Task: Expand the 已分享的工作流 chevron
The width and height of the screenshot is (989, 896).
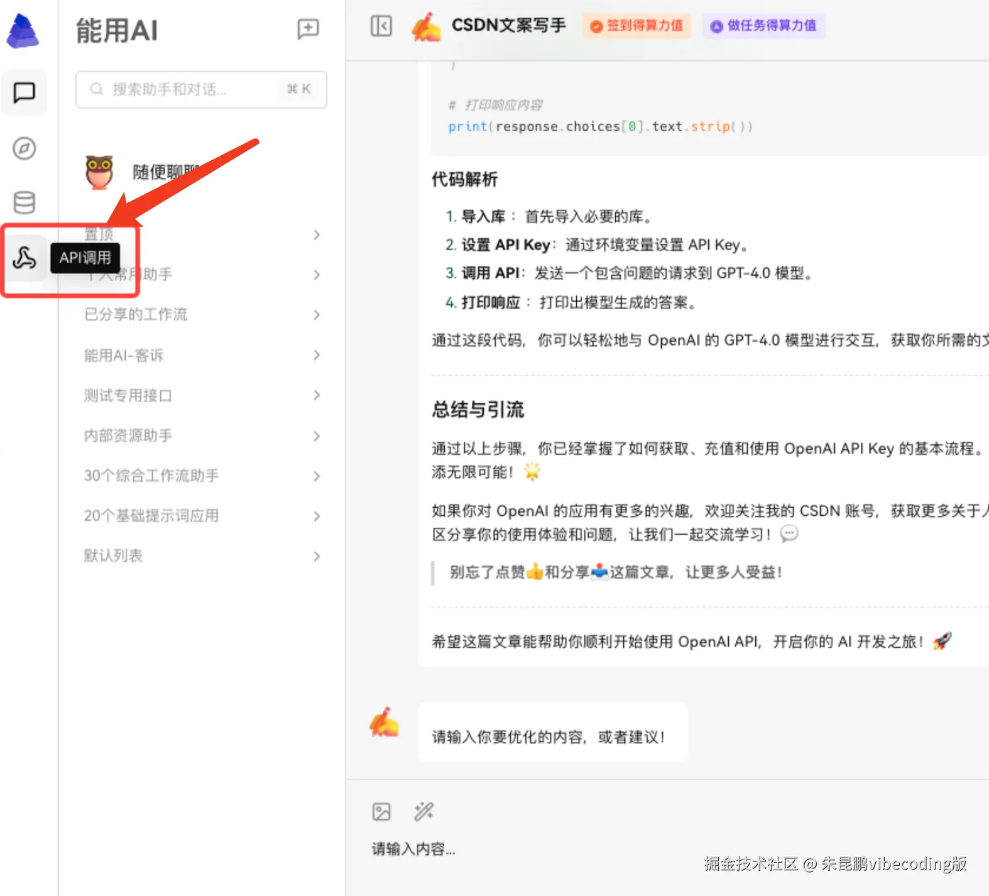Action: tap(317, 315)
